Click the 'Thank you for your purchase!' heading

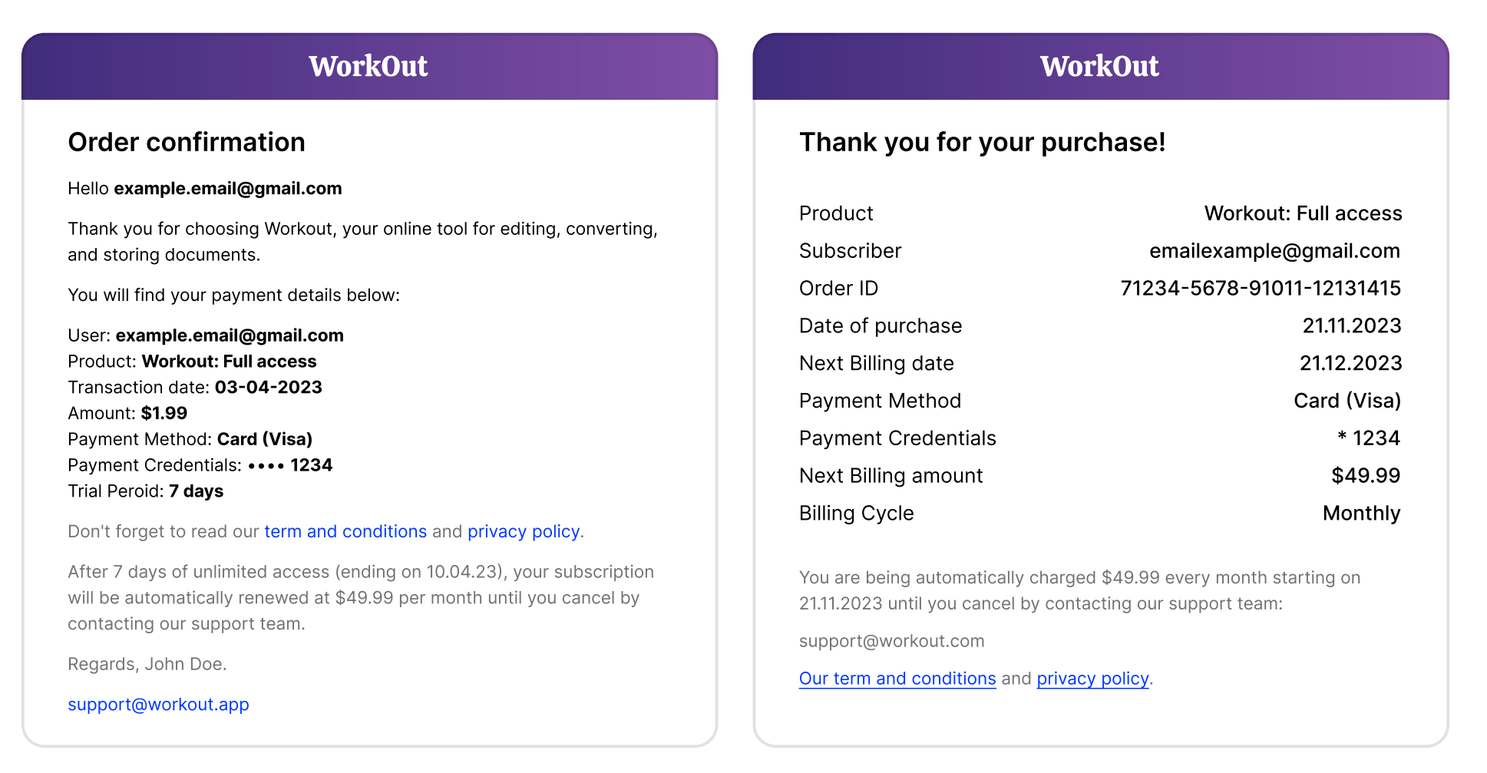(983, 142)
